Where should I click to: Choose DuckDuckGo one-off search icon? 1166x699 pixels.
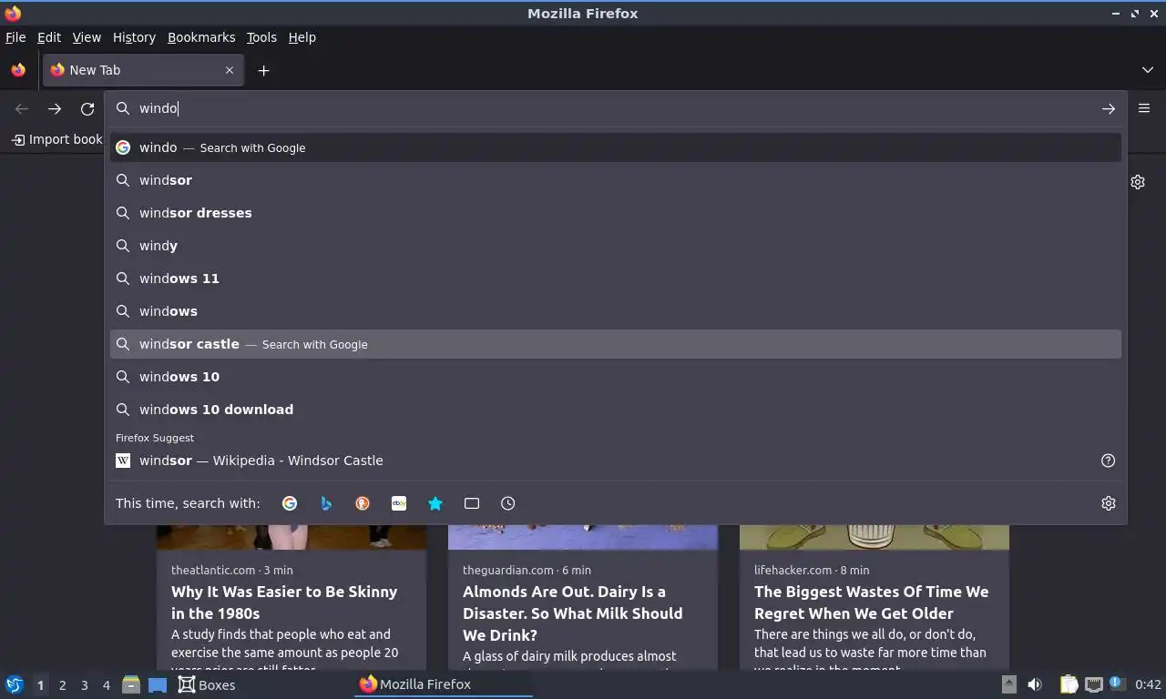pyautogui.click(x=363, y=503)
